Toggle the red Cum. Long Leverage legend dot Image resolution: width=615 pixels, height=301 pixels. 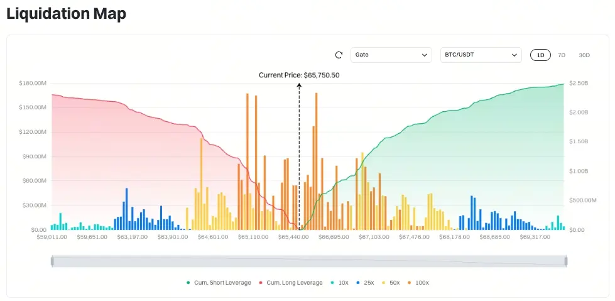[x=261, y=283]
